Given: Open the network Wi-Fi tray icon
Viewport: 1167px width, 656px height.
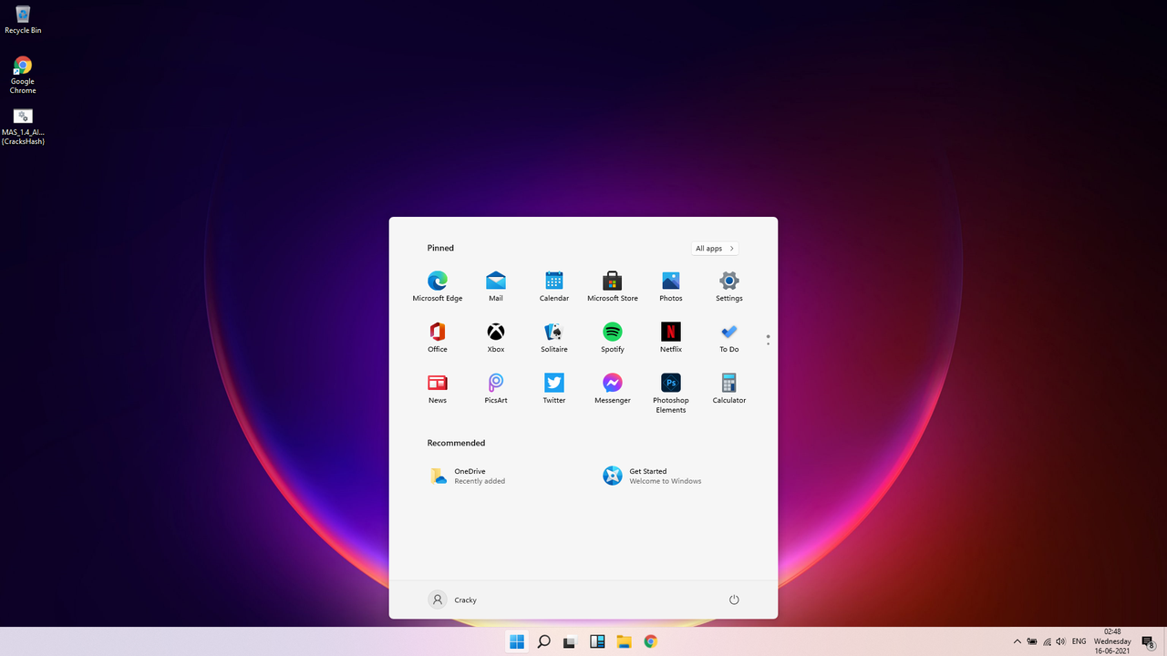Looking at the screenshot, I should click(1047, 641).
